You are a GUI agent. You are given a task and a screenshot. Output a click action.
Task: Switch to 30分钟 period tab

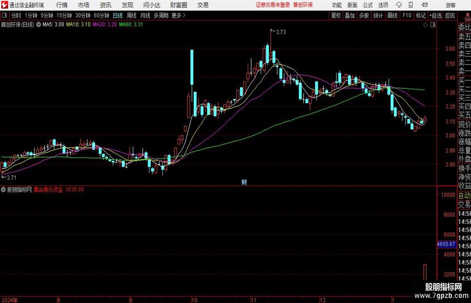[83, 15]
